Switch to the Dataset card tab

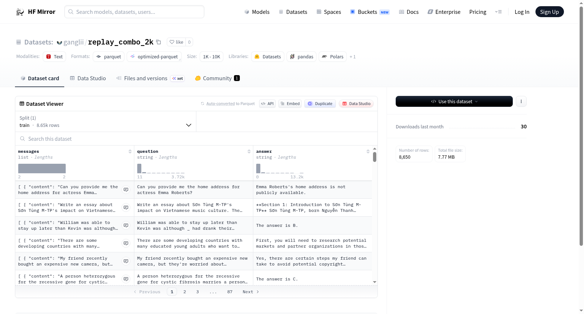tap(40, 78)
